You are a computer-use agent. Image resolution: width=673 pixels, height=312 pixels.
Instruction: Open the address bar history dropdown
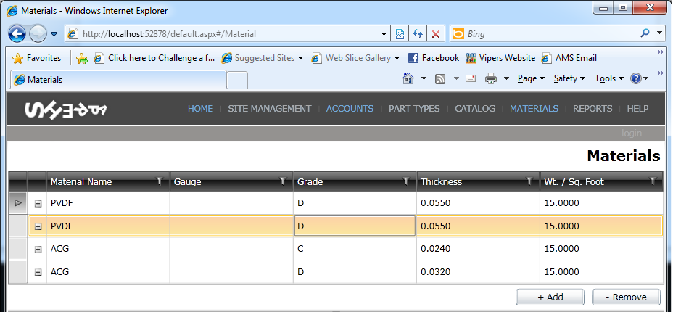384,34
